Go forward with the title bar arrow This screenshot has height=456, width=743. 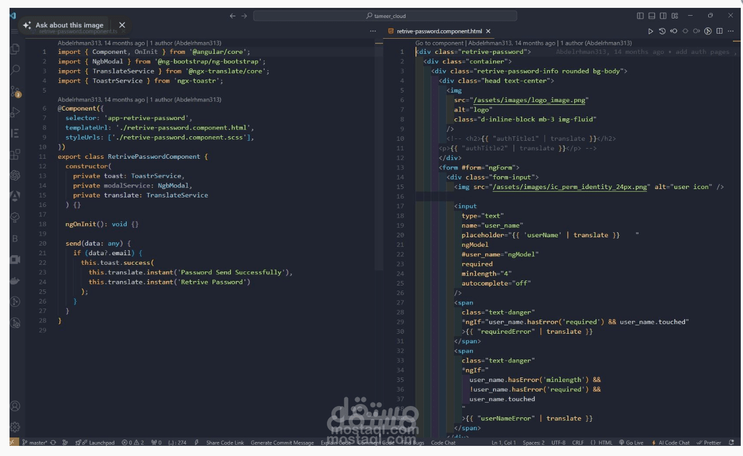pyautogui.click(x=244, y=16)
